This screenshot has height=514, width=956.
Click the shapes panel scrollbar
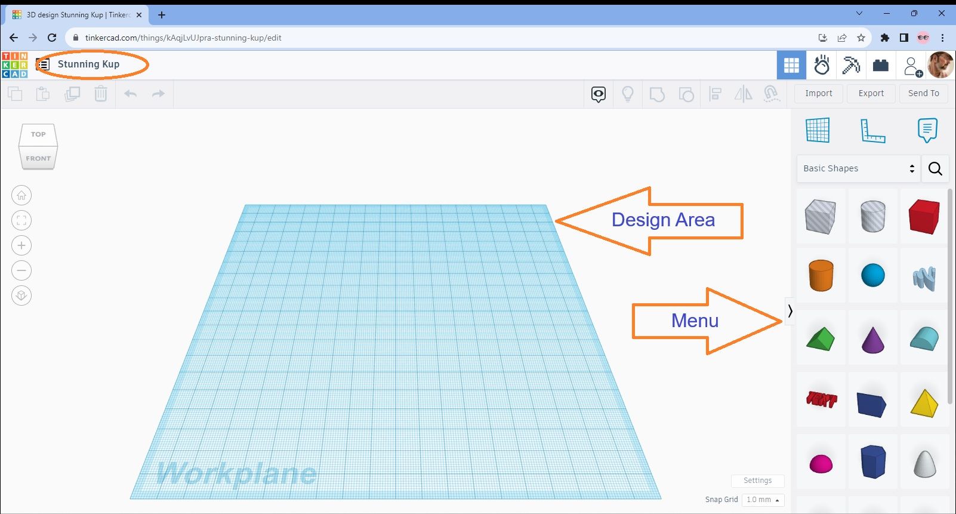pos(951,297)
